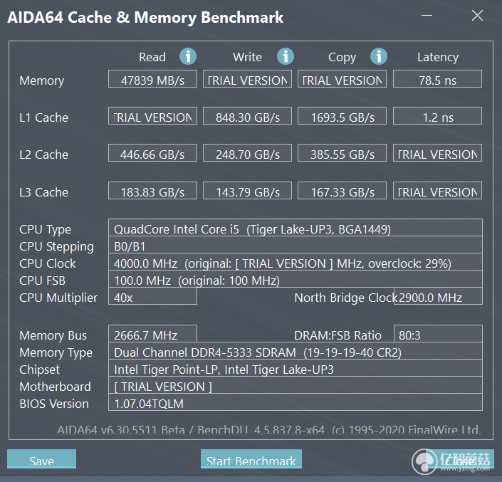Click the CPU Multiplier field showing 40x
The height and width of the screenshot is (482, 502).
(152, 296)
